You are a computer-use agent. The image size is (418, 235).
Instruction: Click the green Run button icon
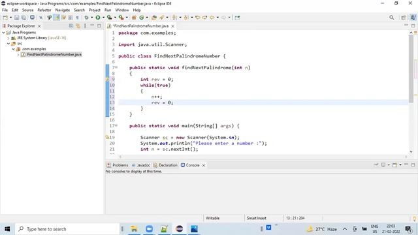click(x=98, y=18)
